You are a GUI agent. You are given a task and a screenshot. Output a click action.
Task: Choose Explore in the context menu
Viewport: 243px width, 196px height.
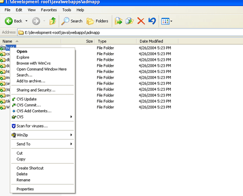tap(42, 57)
